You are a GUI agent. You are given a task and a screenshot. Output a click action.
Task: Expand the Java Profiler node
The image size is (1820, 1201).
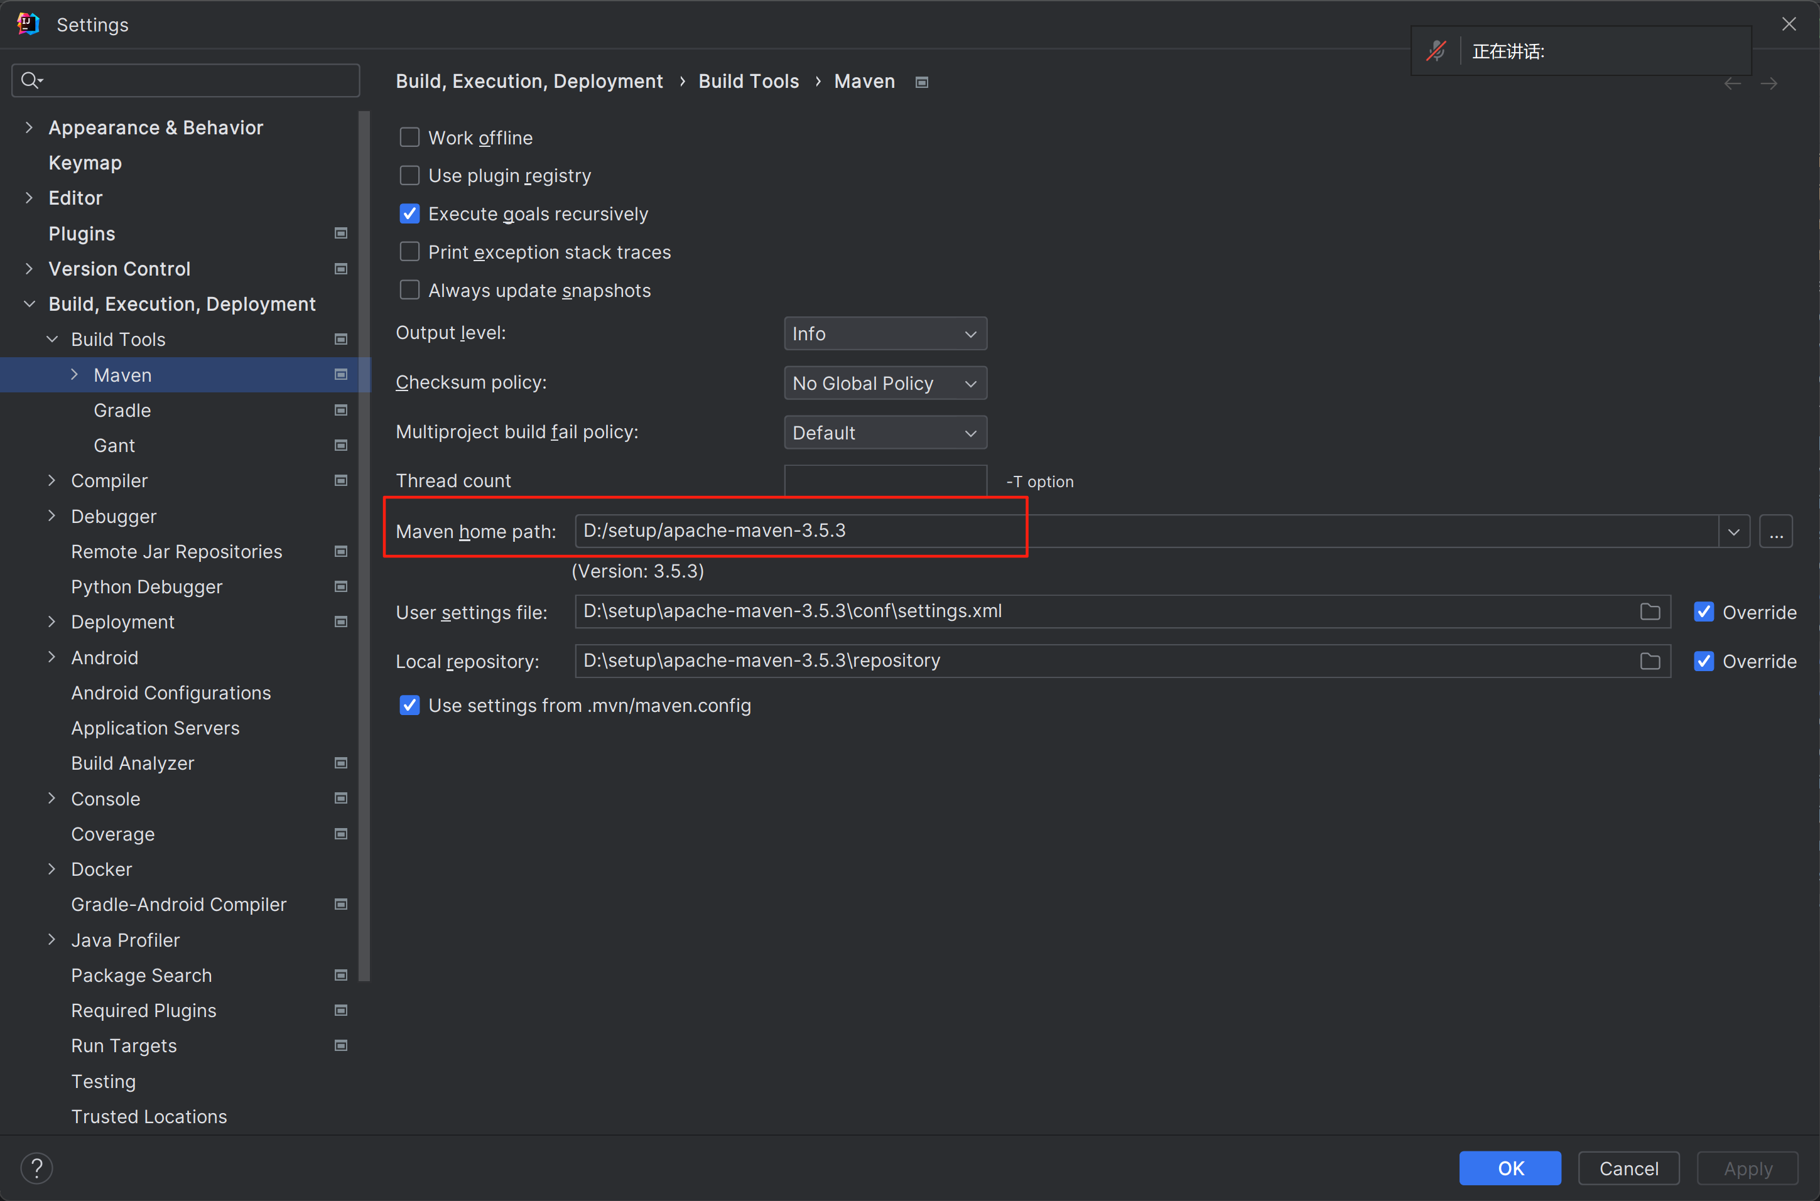tap(51, 939)
